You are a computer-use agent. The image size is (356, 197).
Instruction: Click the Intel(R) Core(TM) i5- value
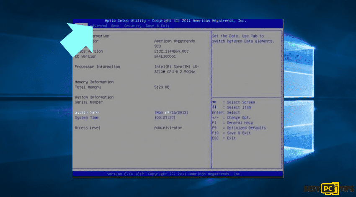pyautogui.click(x=177, y=67)
